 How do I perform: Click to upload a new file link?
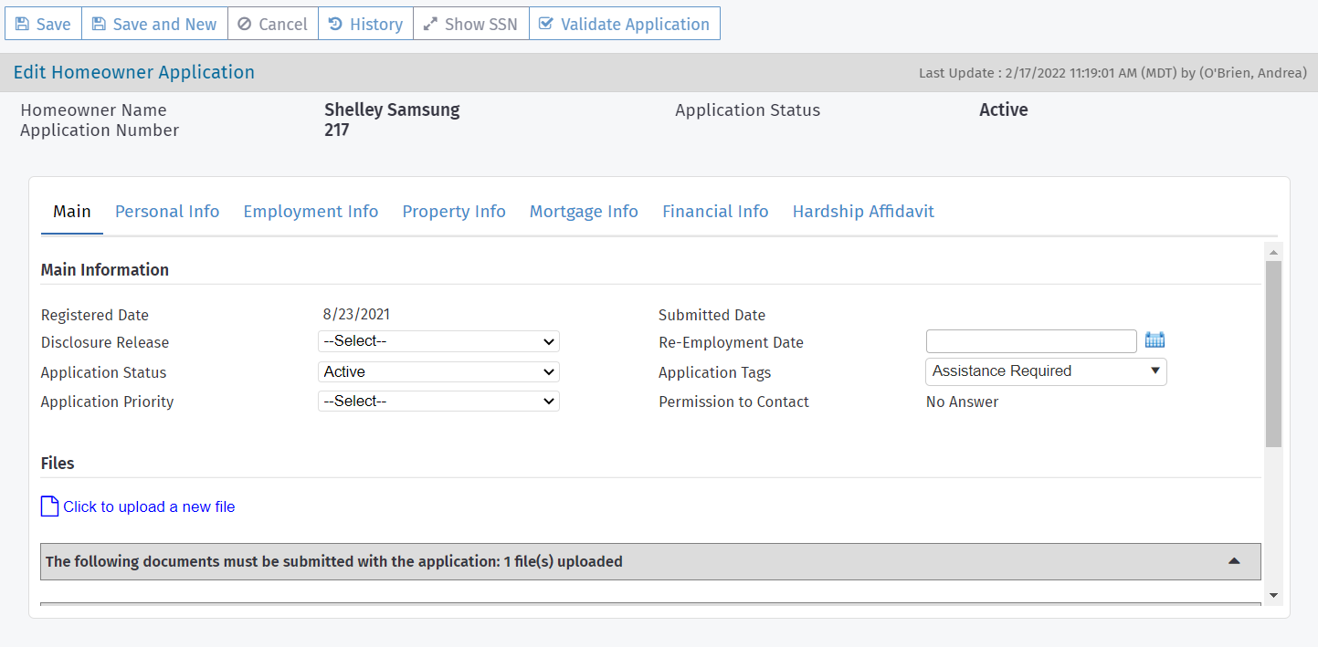coord(149,506)
